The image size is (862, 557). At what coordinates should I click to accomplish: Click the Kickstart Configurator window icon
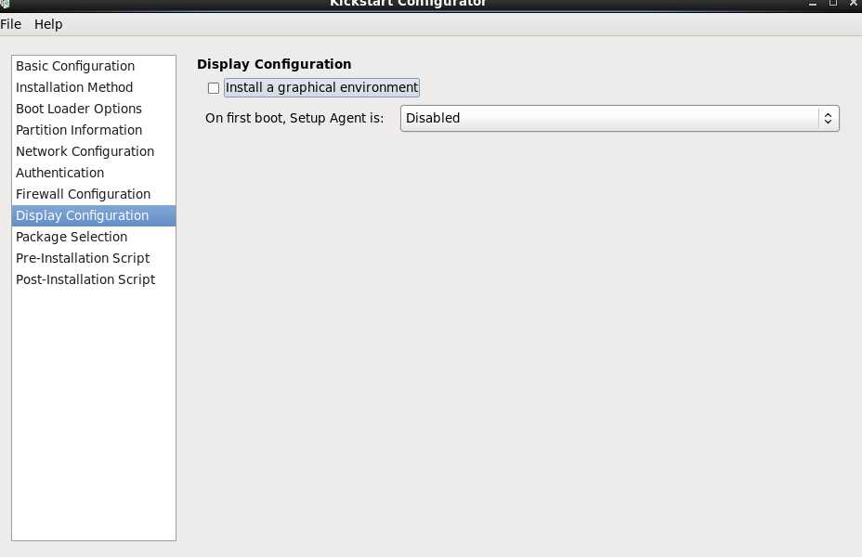[5, 4]
